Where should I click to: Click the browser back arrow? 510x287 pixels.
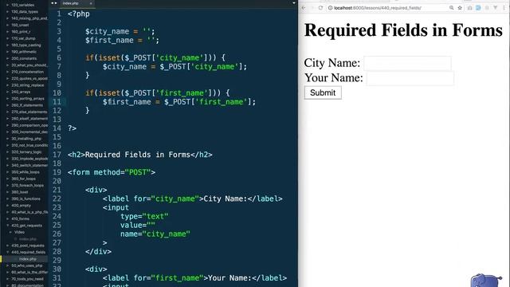click(304, 8)
